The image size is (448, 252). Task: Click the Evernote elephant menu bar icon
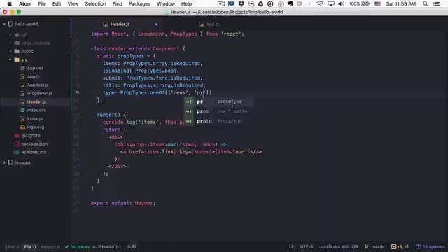[290, 3]
